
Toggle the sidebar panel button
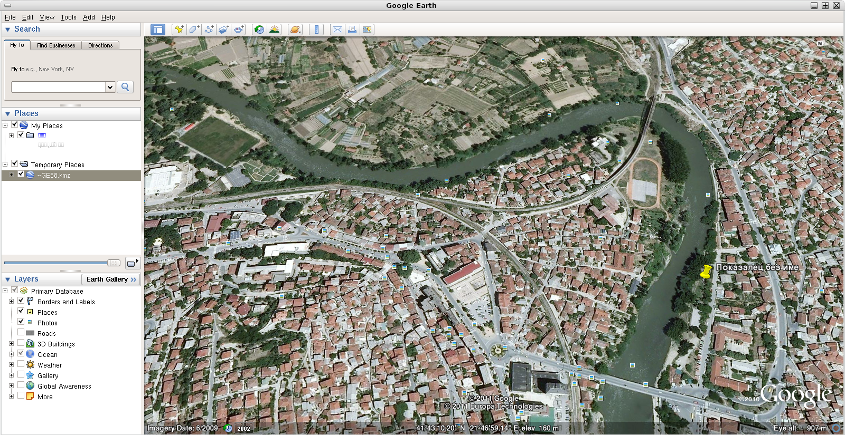point(158,30)
